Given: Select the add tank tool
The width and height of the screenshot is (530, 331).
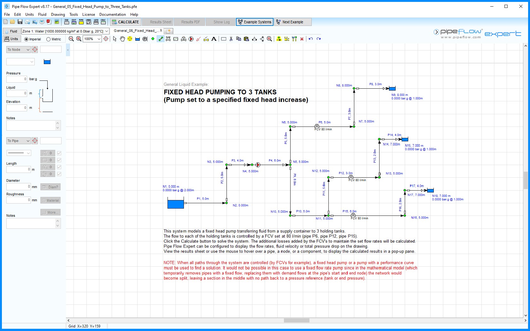Looking at the screenshot, I should click(138, 39).
